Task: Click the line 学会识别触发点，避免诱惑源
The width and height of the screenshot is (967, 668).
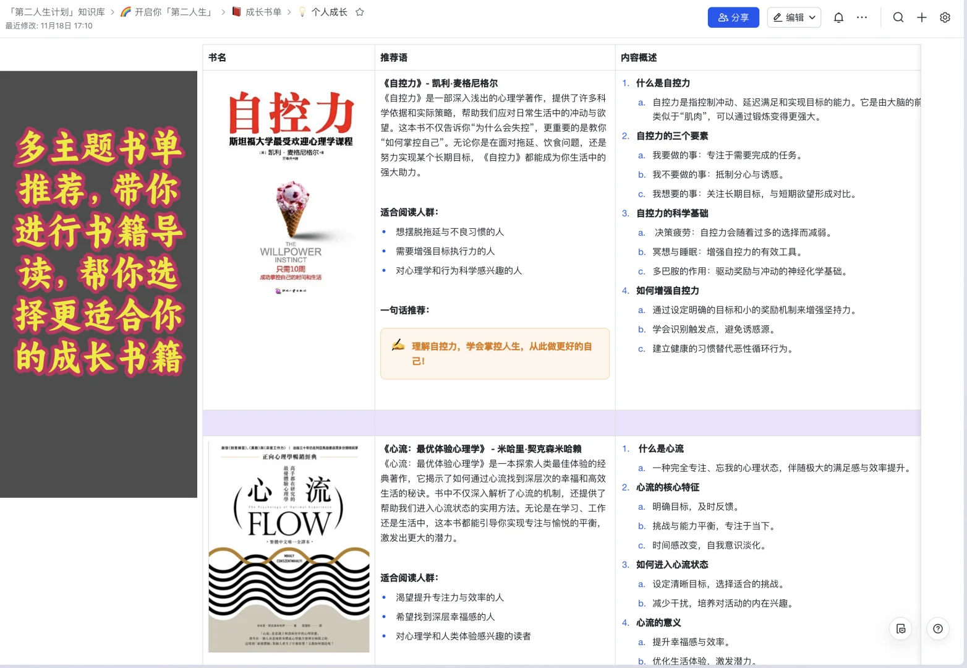Action: coord(715,329)
